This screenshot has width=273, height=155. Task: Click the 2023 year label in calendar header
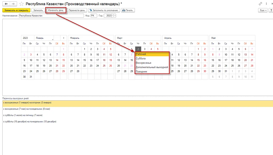tap(25, 38)
